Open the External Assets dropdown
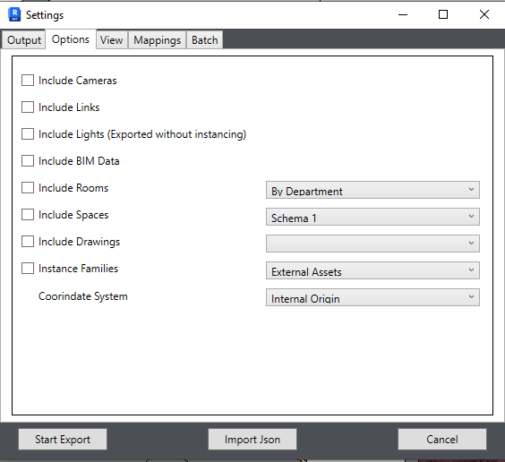 click(x=372, y=270)
